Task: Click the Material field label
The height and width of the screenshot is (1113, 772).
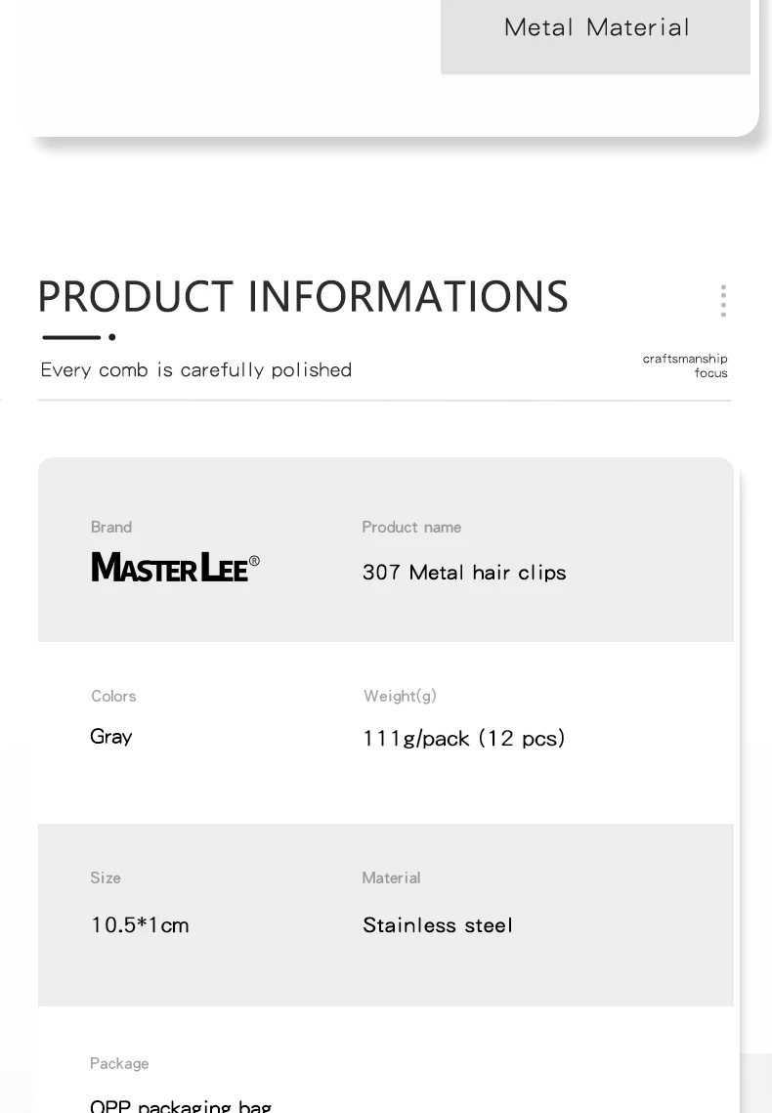Action: coord(391,878)
